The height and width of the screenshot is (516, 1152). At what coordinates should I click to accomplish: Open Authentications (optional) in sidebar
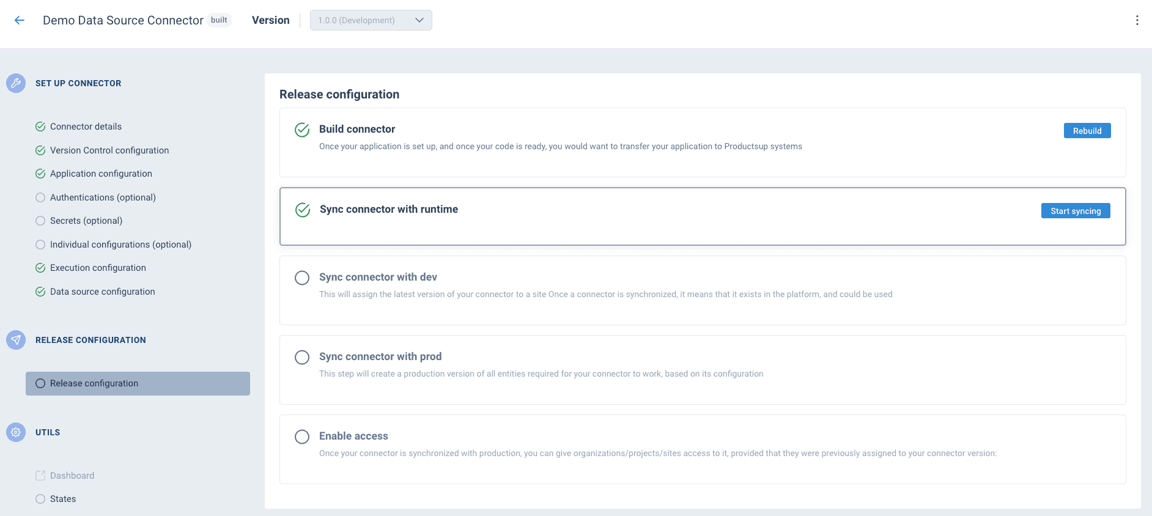(x=103, y=197)
